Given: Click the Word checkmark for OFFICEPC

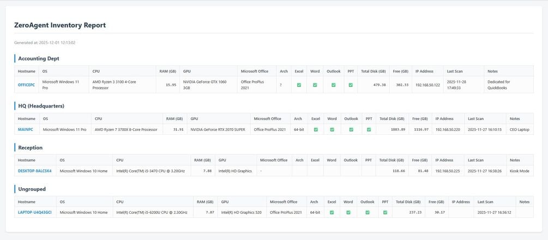Looking at the screenshot, I should tap(315, 85).
